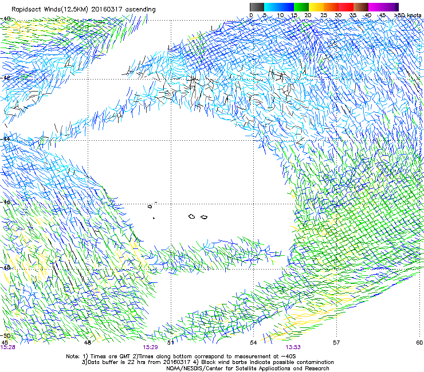The height and width of the screenshot is (372, 424).
Task: Click the '51' longitude axis label
Action: [x=170, y=342]
